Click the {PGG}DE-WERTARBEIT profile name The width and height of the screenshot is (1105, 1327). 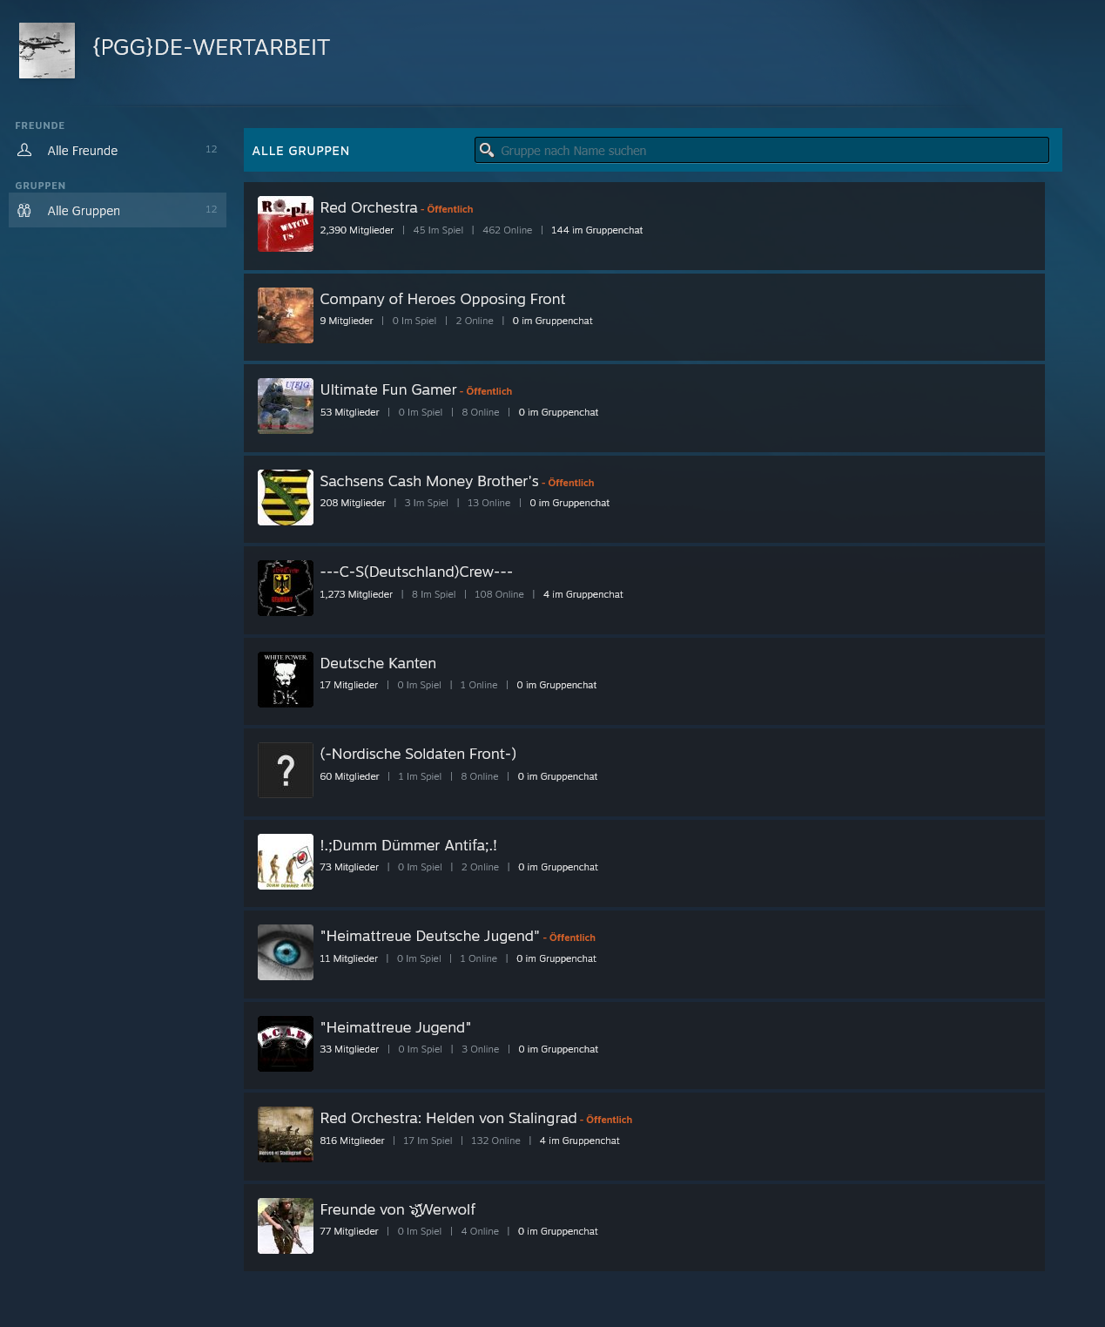[x=212, y=47]
